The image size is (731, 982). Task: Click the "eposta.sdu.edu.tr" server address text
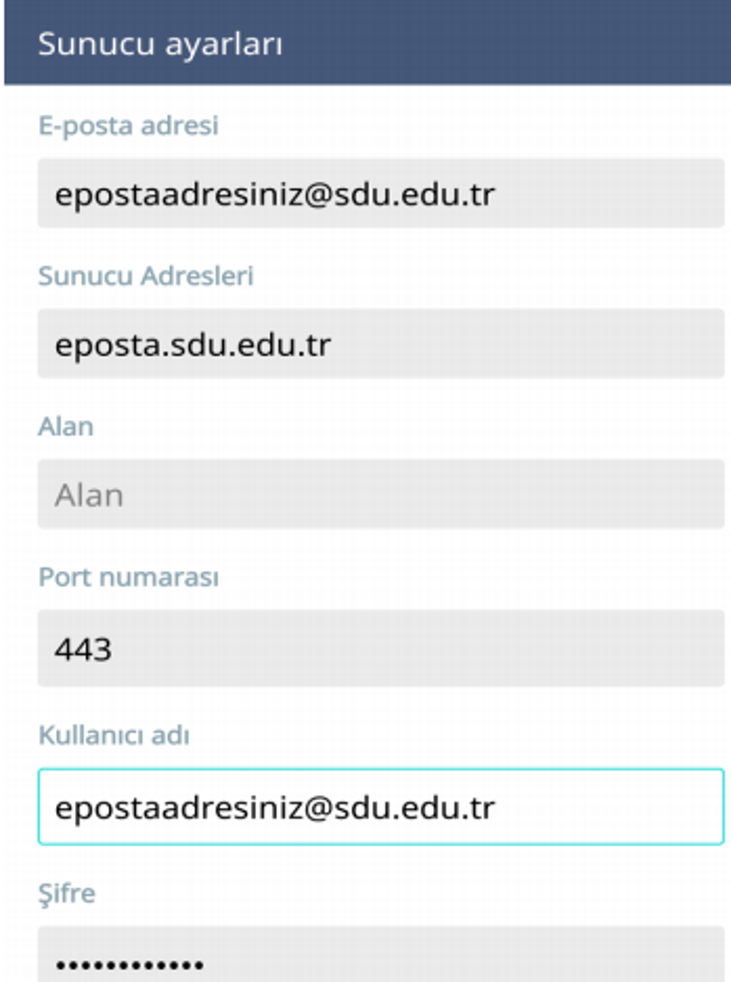click(x=193, y=344)
